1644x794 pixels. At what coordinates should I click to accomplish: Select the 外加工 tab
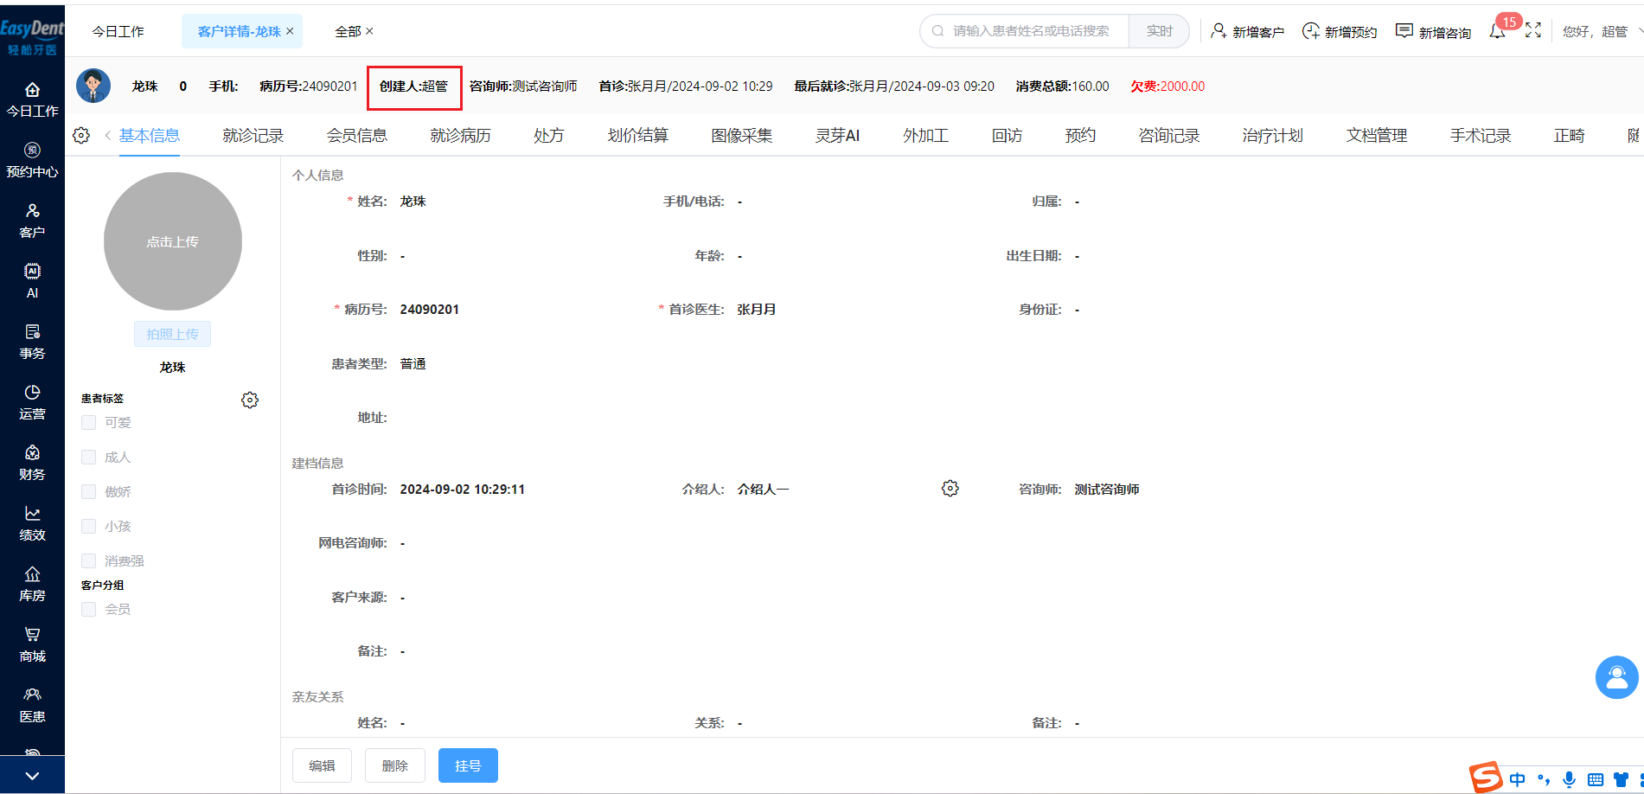click(925, 136)
